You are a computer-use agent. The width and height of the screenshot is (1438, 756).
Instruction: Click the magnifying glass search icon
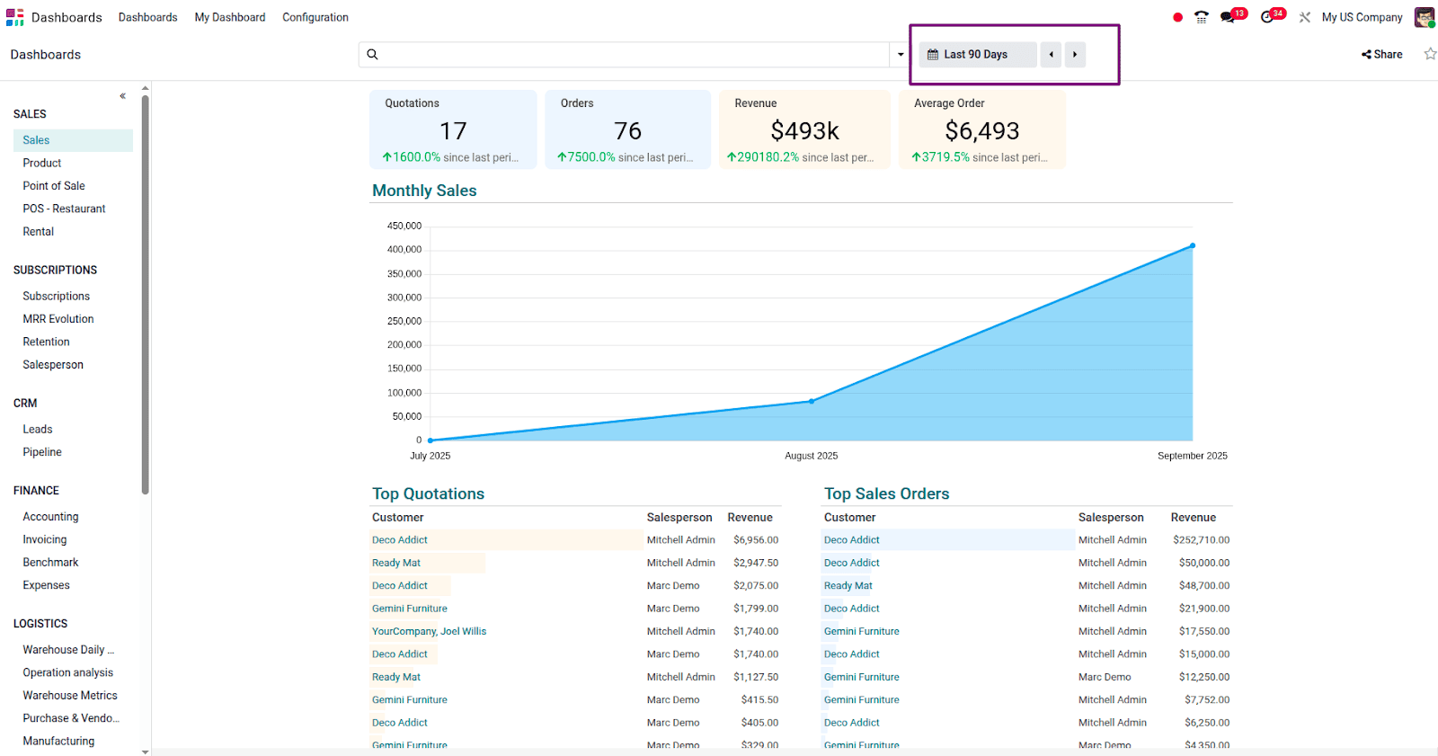[x=372, y=55]
